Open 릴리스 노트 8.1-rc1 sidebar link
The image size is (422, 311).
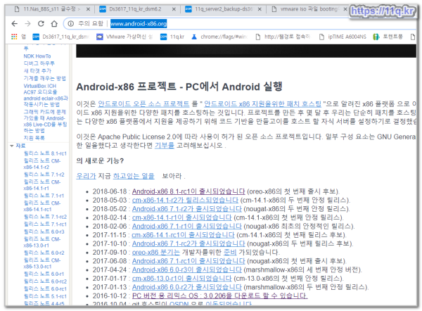[x=45, y=153]
